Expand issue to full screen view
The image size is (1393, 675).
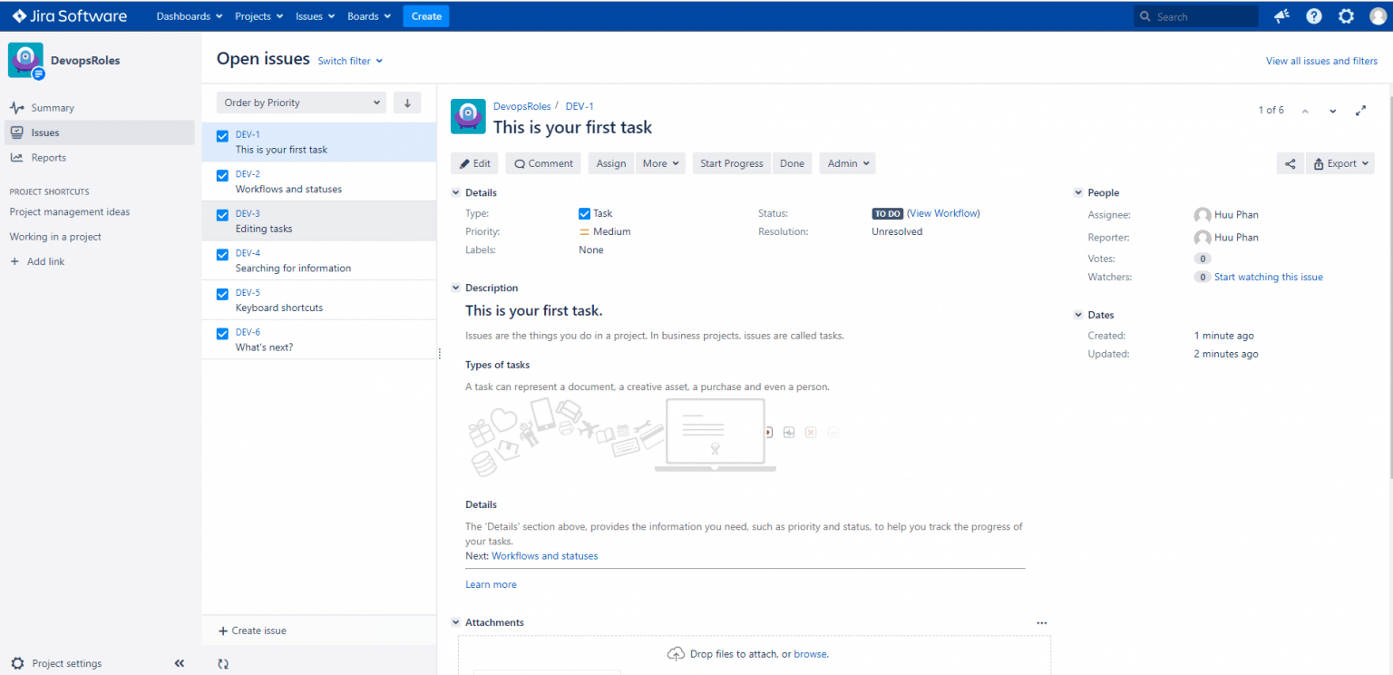pos(1360,110)
